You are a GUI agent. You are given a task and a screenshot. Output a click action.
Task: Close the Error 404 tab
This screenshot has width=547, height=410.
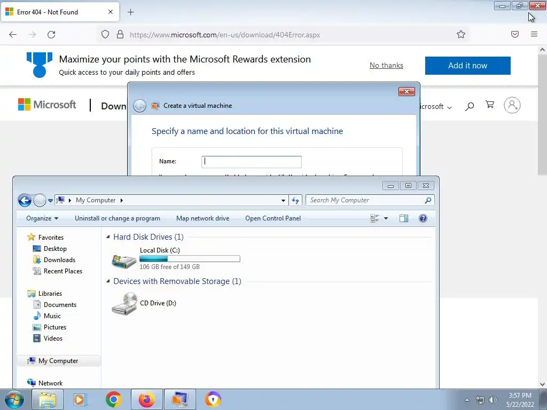pyautogui.click(x=110, y=12)
